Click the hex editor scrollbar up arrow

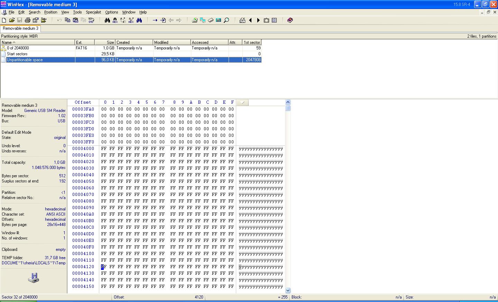tap(288, 102)
